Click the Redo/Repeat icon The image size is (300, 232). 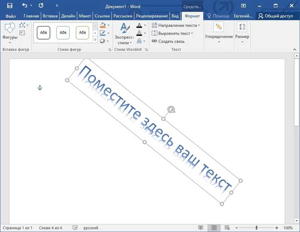41,6
